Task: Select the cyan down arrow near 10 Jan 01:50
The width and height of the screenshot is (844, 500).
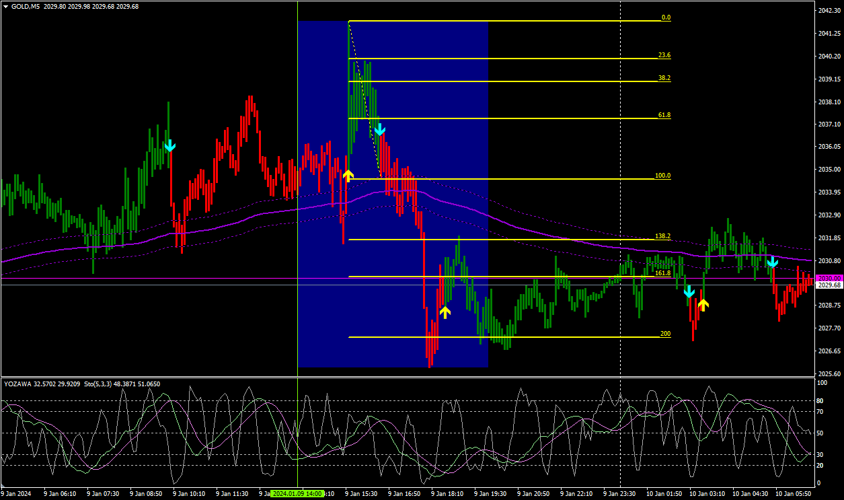Action: click(x=689, y=292)
